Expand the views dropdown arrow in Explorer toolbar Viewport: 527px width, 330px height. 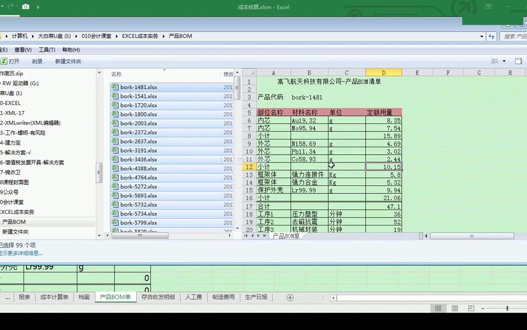point(504,61)
